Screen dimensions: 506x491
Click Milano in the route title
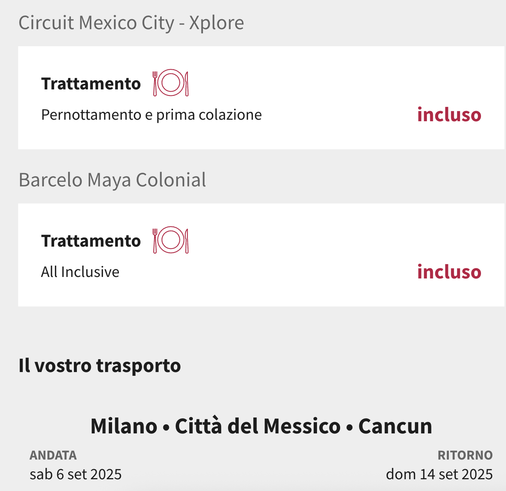pos(124,426)
